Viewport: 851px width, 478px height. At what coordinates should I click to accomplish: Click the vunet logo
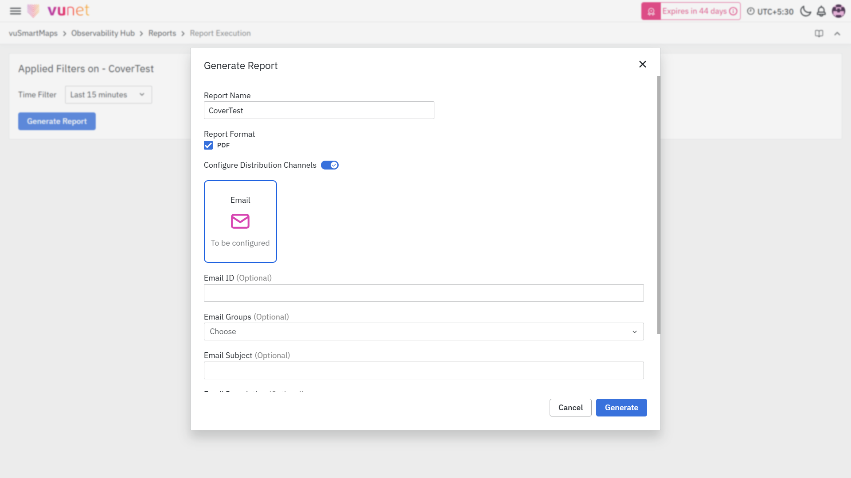[x=68, y=11]
